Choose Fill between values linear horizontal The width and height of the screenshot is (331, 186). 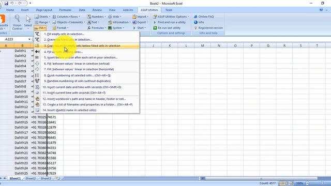point(86,69)
